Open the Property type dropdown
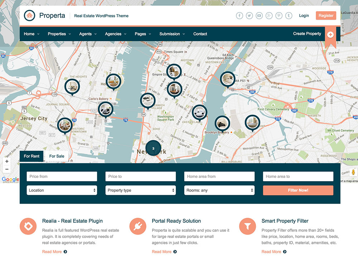Viewport: 358px width, 269px height. pos(141,190)
